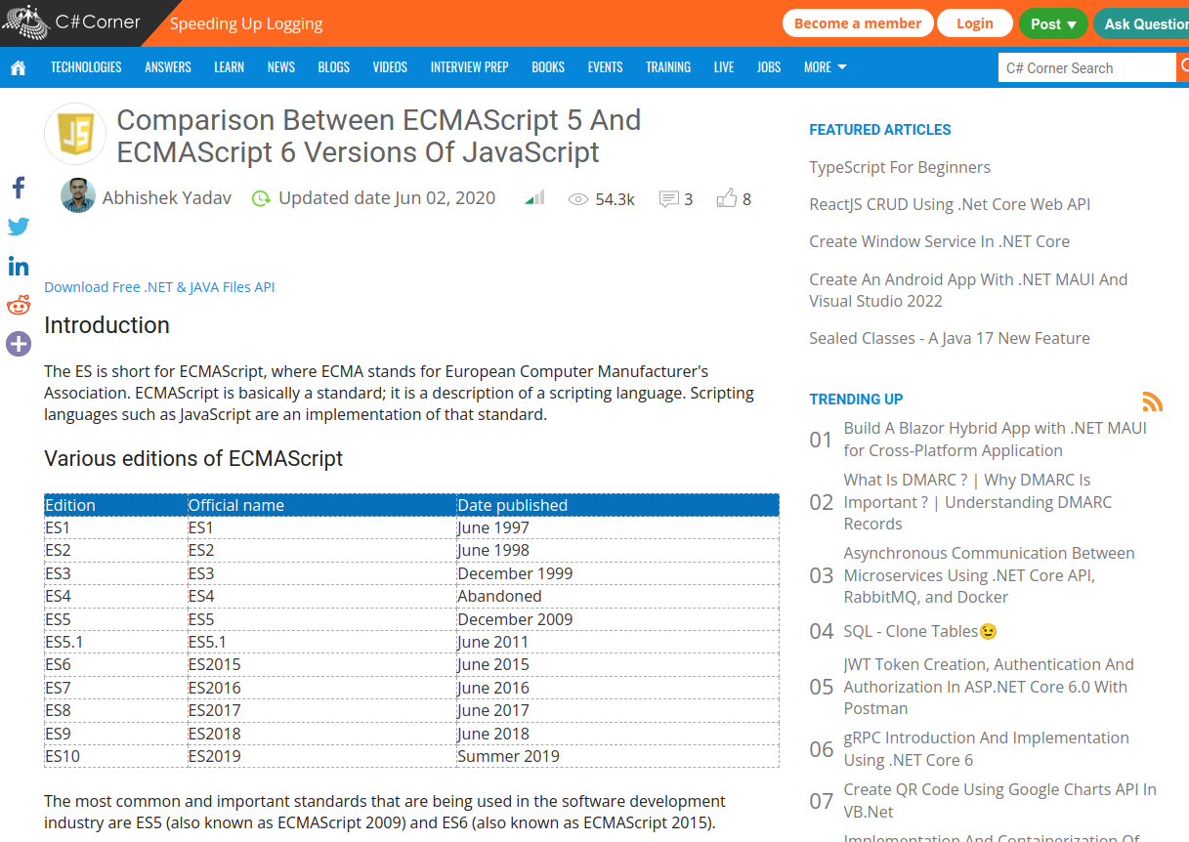Viewport: 1189px width, 842px height.
Task: Click Become a member button
Action: 858,23
